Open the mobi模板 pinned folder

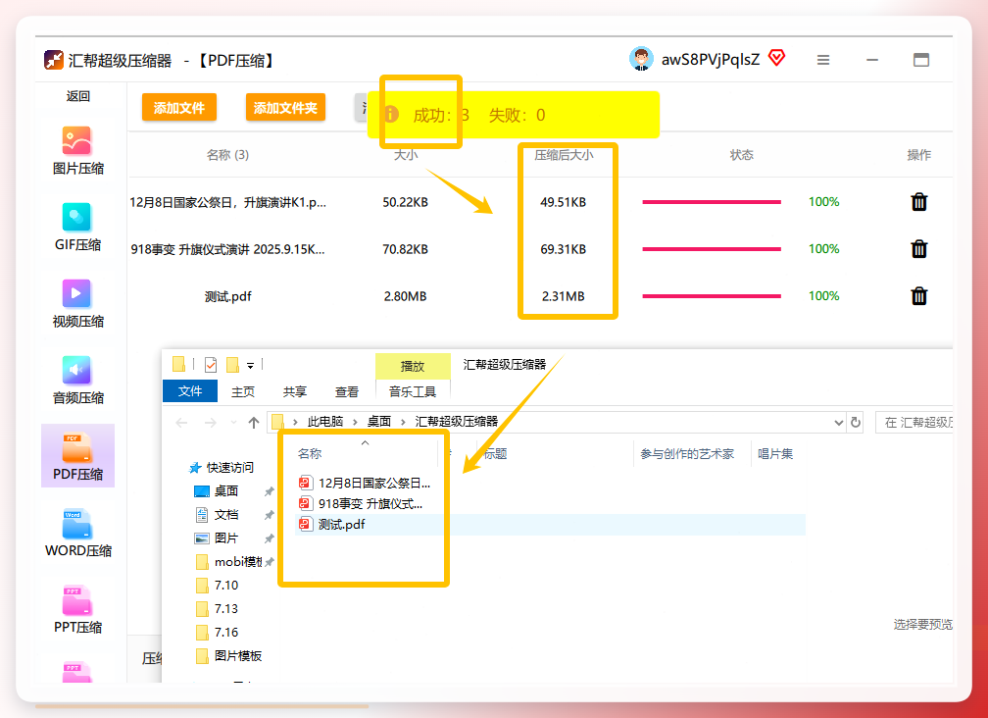pos(229,562)
